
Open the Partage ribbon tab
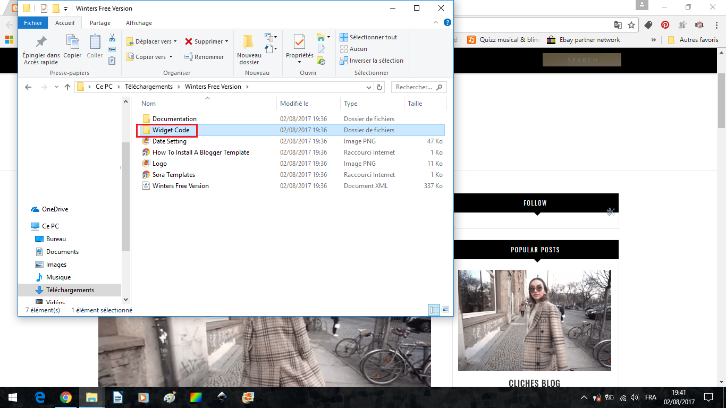(100, 23)
